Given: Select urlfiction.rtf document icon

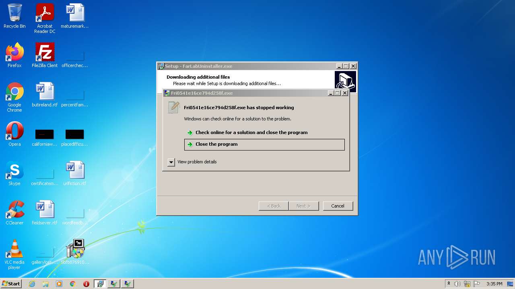Looking at the screenshot, I should (x=75, y=173).
